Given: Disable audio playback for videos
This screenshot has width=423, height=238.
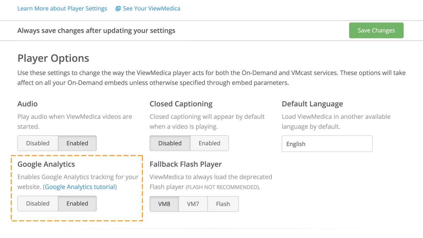Looking at the screenshot, I should pyautogui.click(x=37, y=143).
